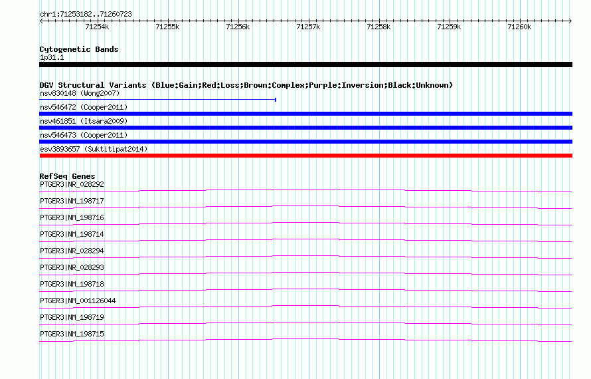Viewport: 591px width, 379px height.
Task: Click the PTGER3|NR_028293 transcript label
Action: (72, 268)
